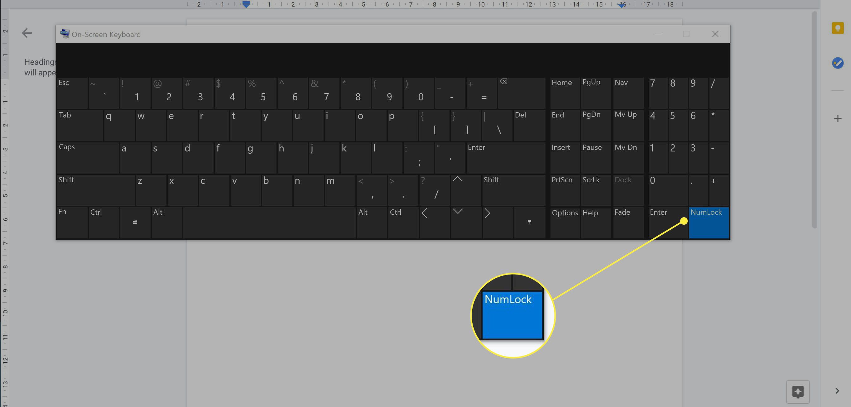Click the tilde backtick key
The width and height of the screenshot is (851, 407).
pyautogui.click(x=104, y=93)
